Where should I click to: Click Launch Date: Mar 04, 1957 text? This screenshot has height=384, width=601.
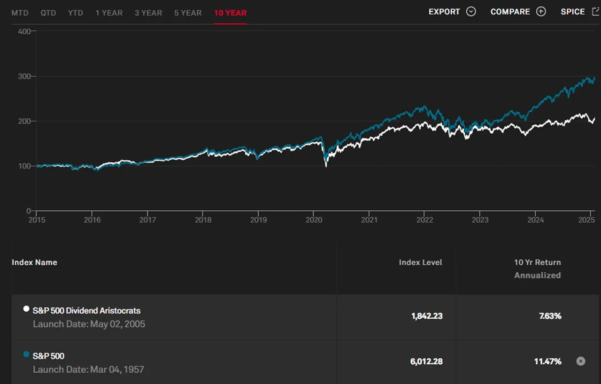click(x=88, y=369)
